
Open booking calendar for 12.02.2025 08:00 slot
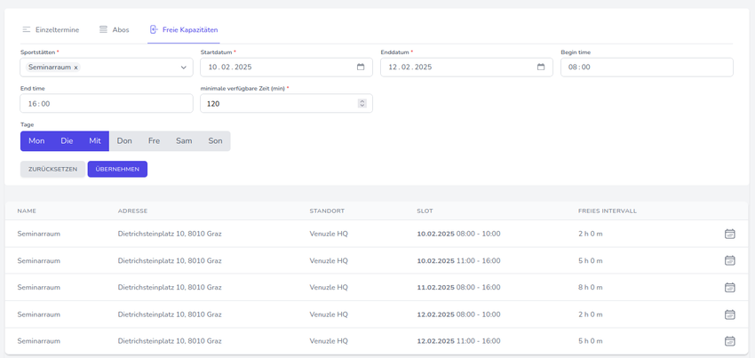[x=729, y=314]
